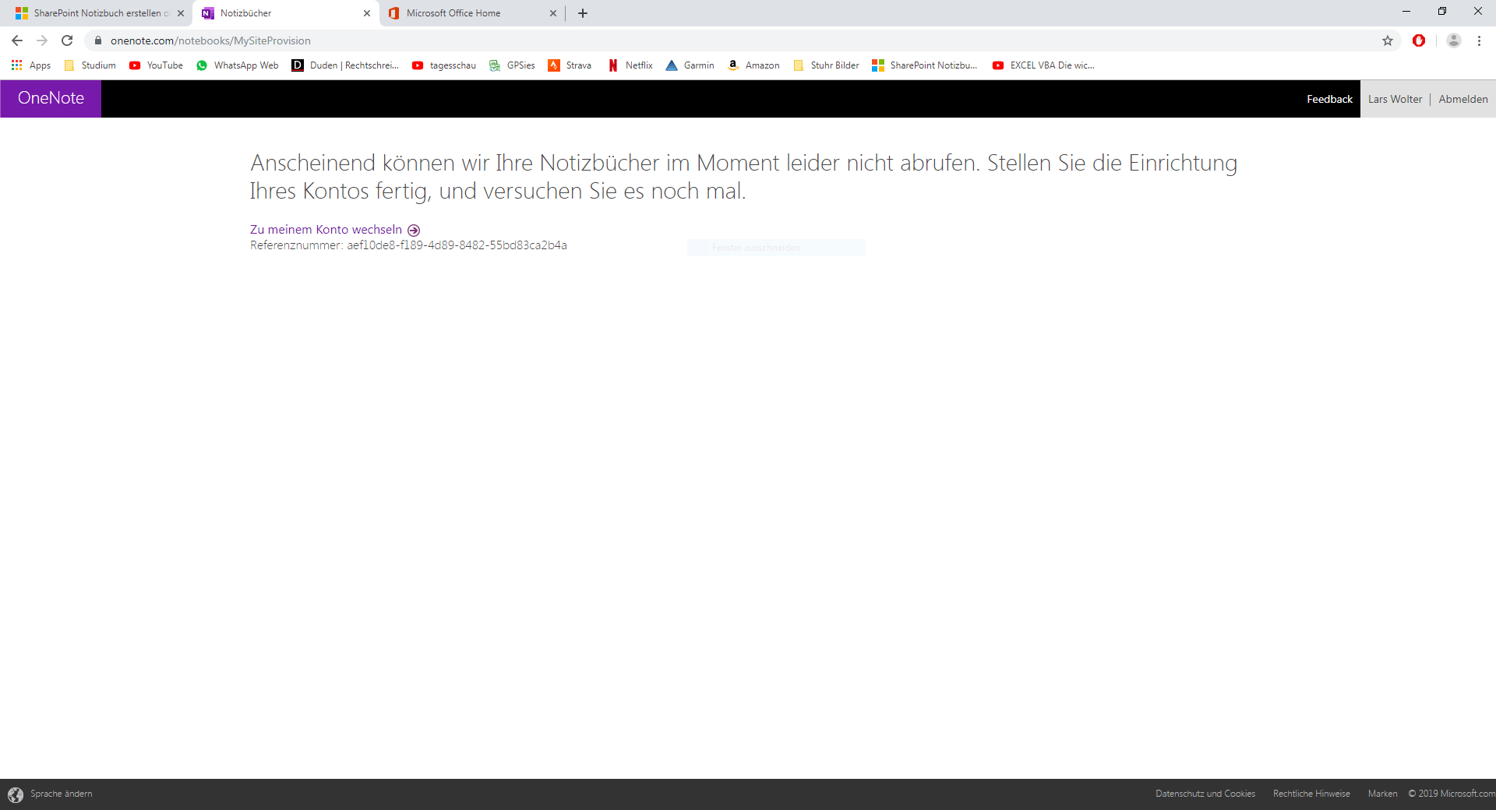Open the SharePoint Notizbu... bookmark
Viewport: 1496px width, 810px height.
[x=925, y=65]
